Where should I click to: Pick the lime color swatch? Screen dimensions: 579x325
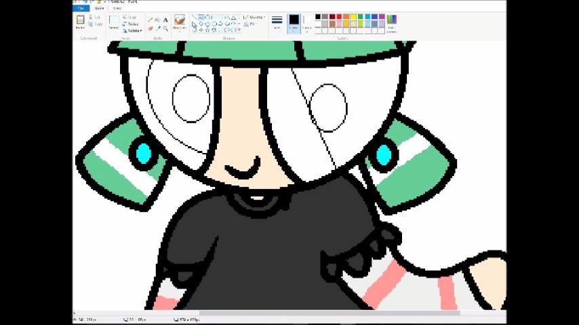[x=361, y=24]
